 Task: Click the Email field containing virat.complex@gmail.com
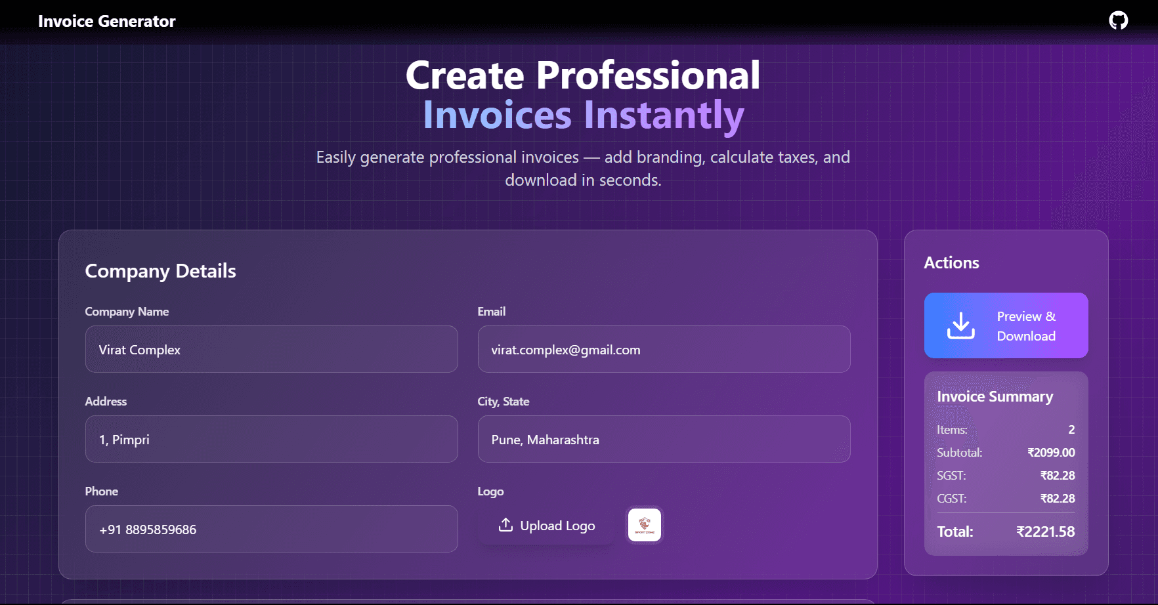(664, 349)
